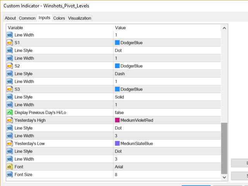Click the S2 DodgerBlue color swatch
The width and height of the screenshot is (248, 186).
117,66
